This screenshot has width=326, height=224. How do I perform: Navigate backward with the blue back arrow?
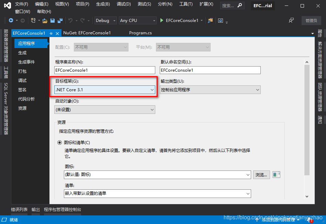(11, 20)
